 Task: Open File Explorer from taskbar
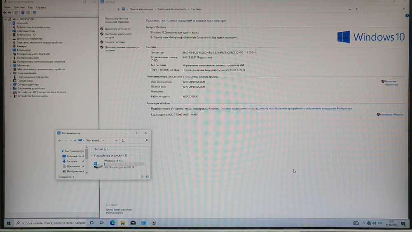[123, 223]
